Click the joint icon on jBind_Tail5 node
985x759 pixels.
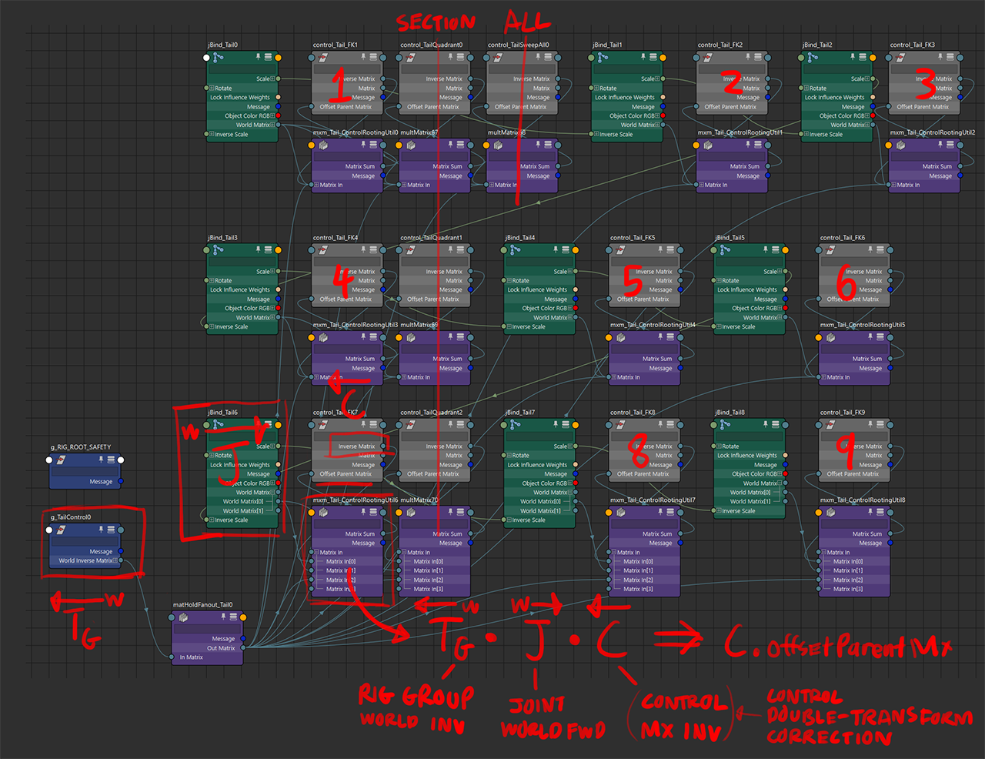point(726,250)
